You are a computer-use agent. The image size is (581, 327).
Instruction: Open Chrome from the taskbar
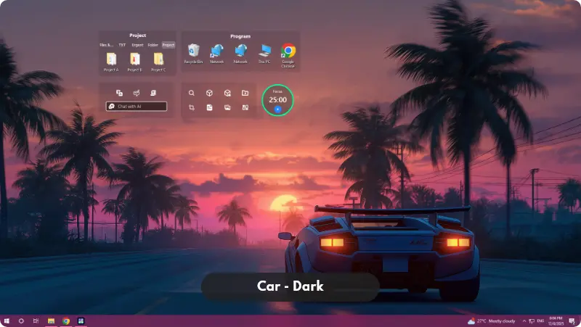(66, 320)
